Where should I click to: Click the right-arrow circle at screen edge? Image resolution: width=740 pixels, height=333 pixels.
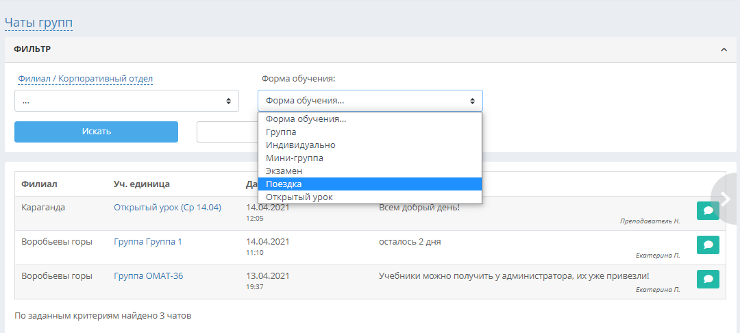tap(726, 199)
